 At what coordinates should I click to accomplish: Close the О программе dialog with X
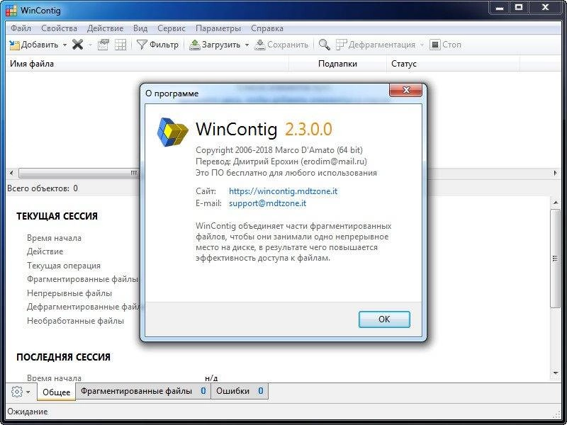coord(405,90)
